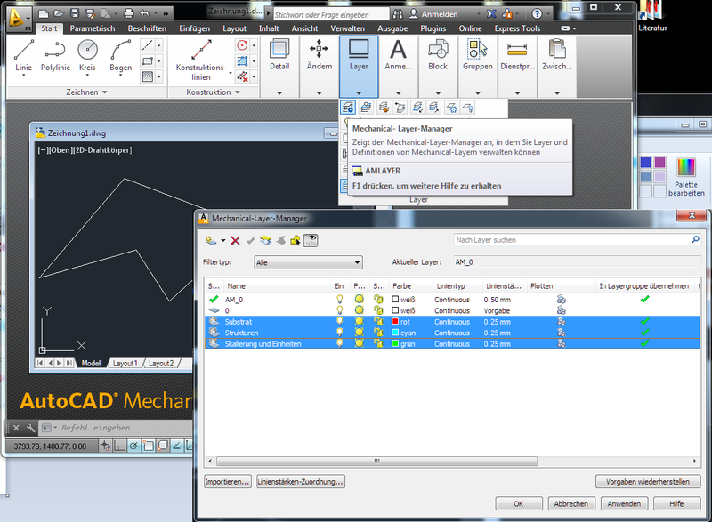712x522 pixels.
Task: Click the save icon in quick access toolbar
Action: tap(75, 13)
